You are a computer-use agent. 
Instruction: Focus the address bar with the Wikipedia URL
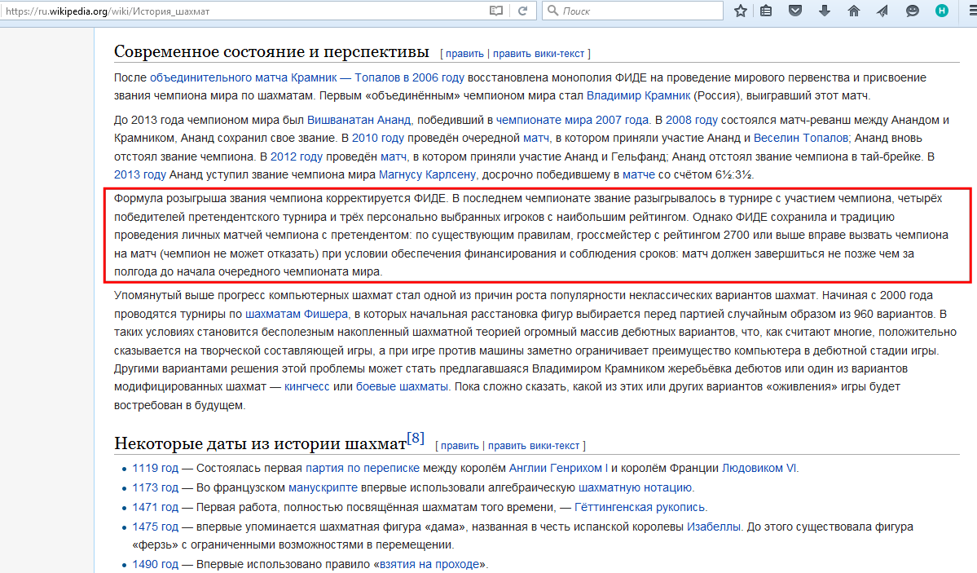243,11
